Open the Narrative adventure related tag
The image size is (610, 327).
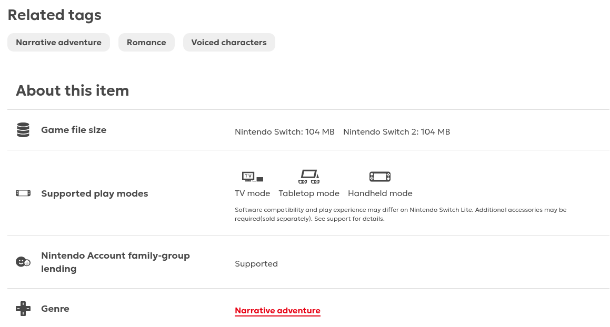tap(59, 43)
